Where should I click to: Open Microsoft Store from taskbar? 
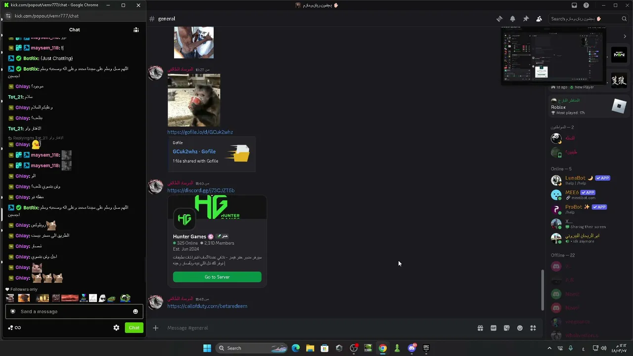pyautogui.click(x=324, y=348)
